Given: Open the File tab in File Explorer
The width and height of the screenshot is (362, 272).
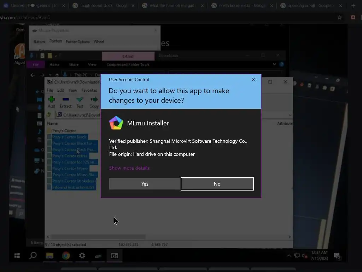Looking at the screenshot, I should coord(36,64).
